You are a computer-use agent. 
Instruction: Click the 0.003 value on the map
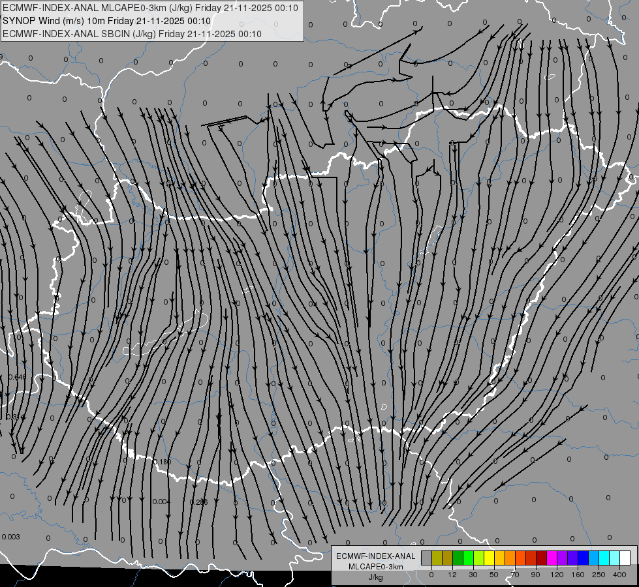(x=10, y=537)
